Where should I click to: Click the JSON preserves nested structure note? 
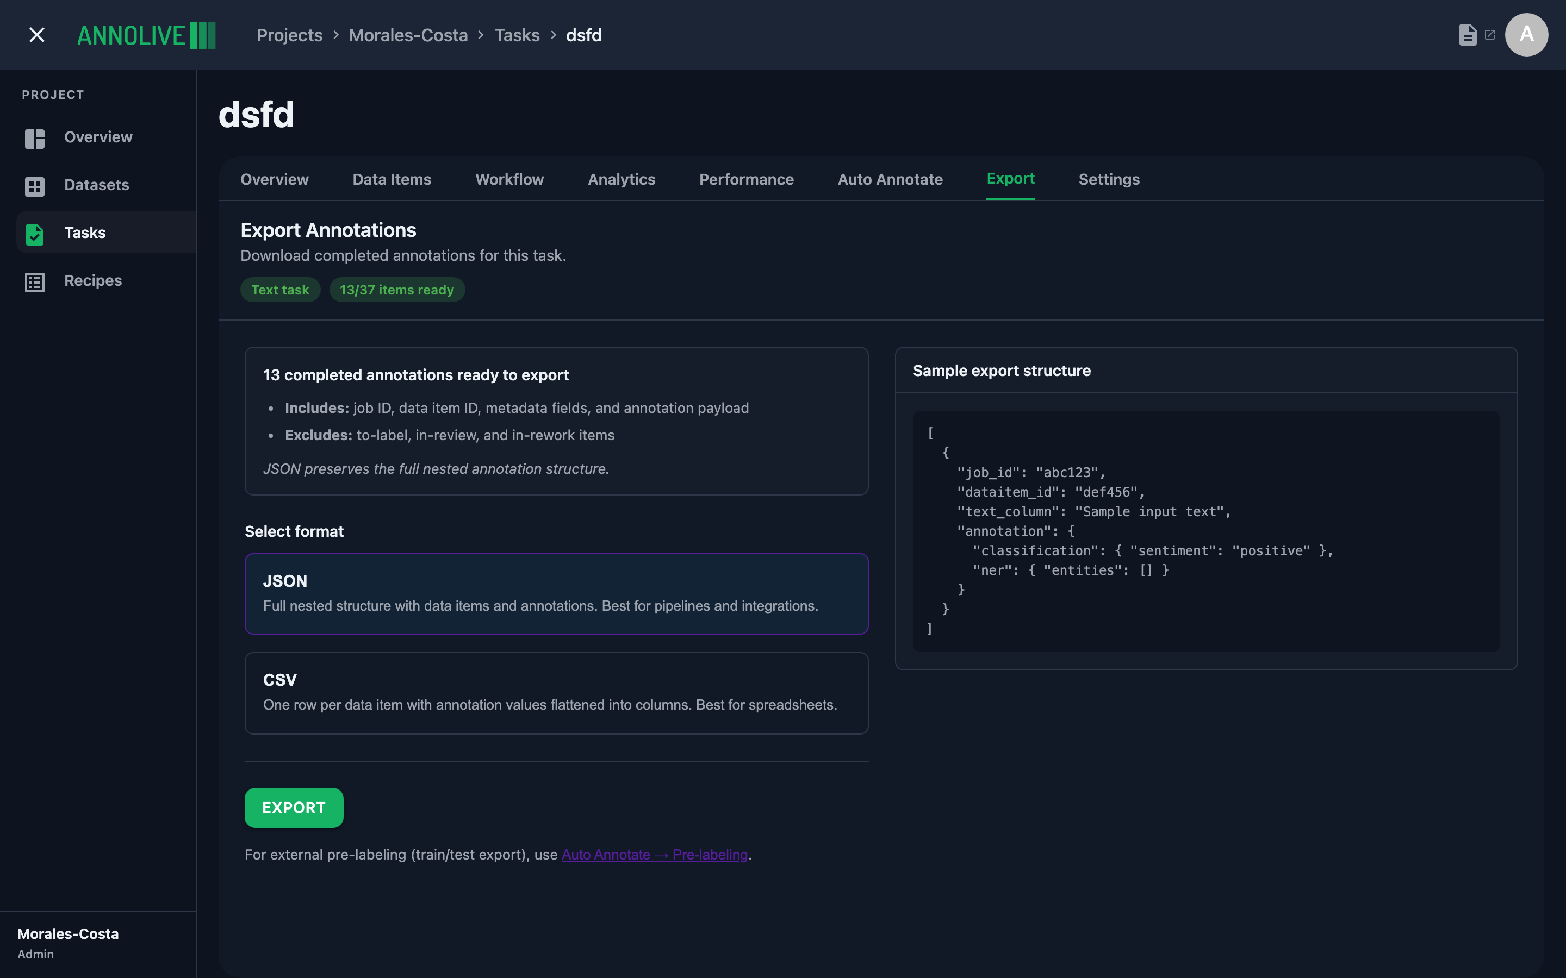(x=436, y=469)
